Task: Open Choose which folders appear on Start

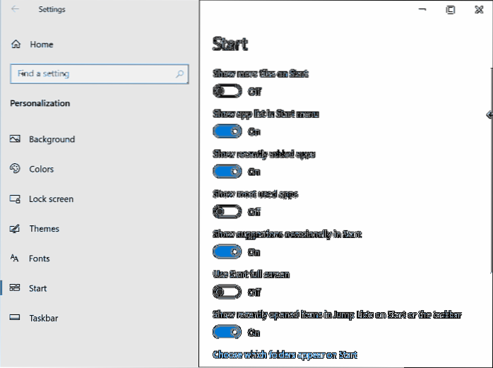Action: coord(285,355)
